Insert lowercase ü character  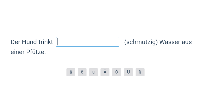(x=93, y=72)
